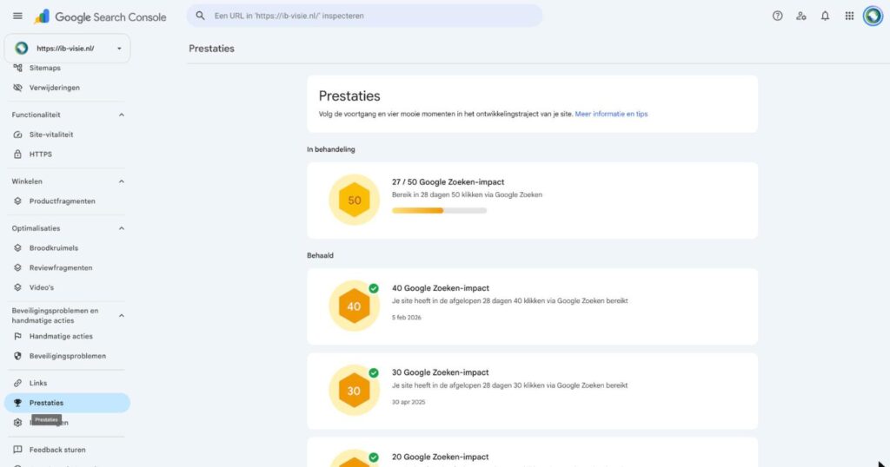Click the search magnifier icon

pos(201,16)
